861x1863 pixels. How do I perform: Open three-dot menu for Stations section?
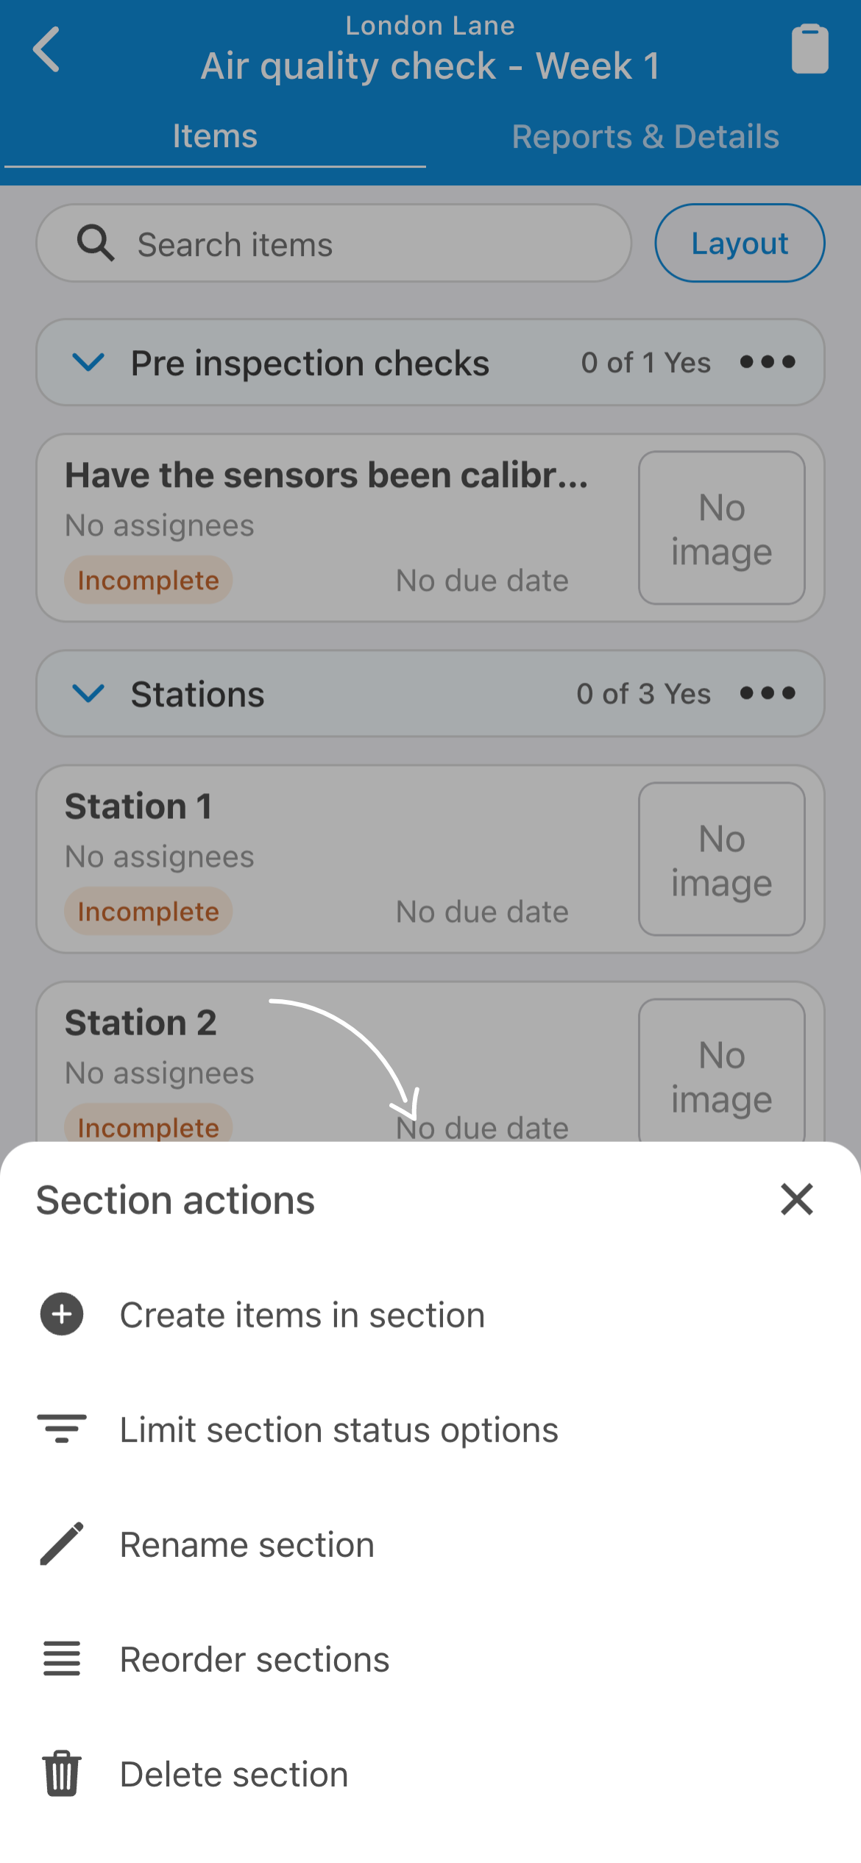click(x=768, y=693)
